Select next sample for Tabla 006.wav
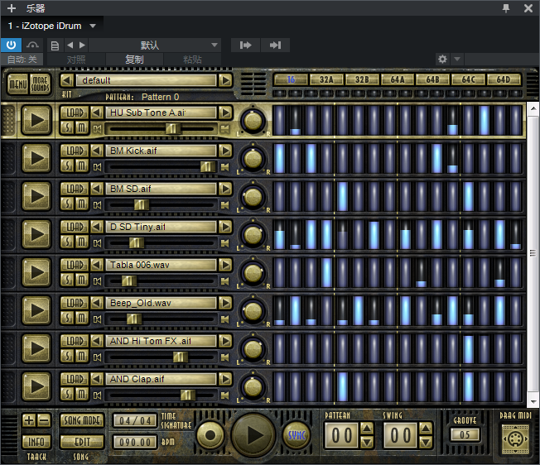The image size is (540, 465). click(x=225, y=265)
